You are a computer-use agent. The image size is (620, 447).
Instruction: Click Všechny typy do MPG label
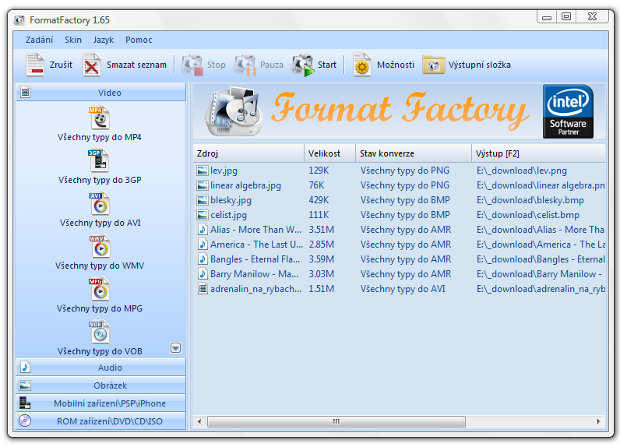[100, 308]
